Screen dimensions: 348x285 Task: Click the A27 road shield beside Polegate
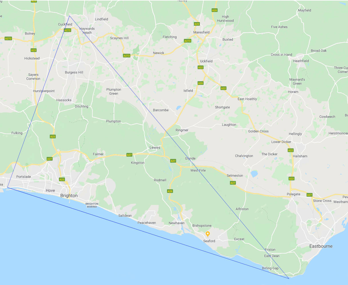[309, 195]
